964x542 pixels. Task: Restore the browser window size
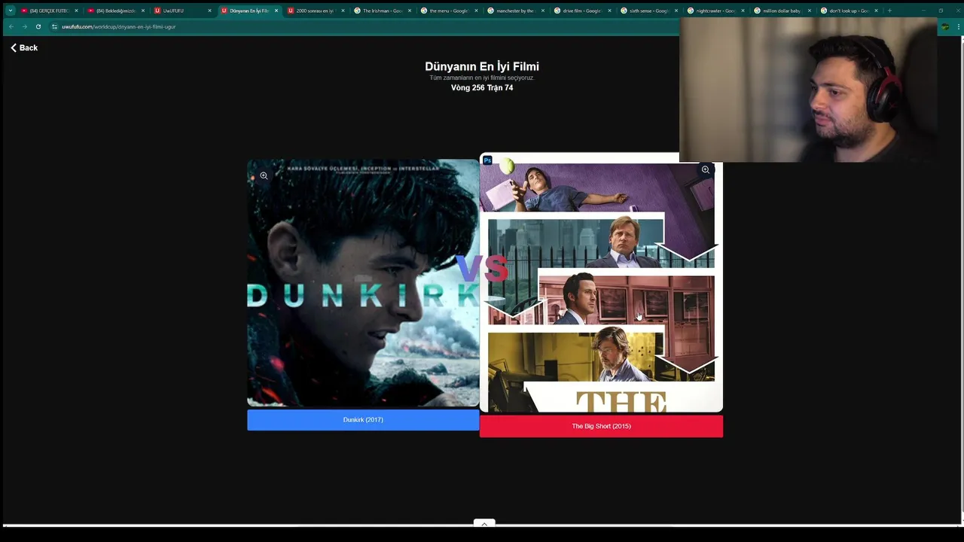[941, 11]
